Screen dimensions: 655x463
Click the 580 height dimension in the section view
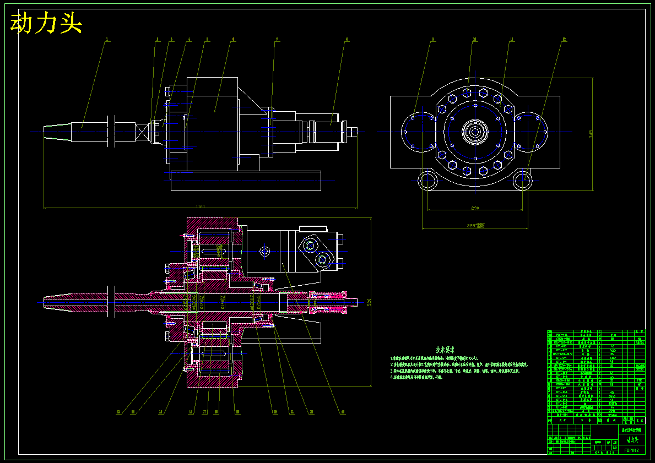point(369,302)
